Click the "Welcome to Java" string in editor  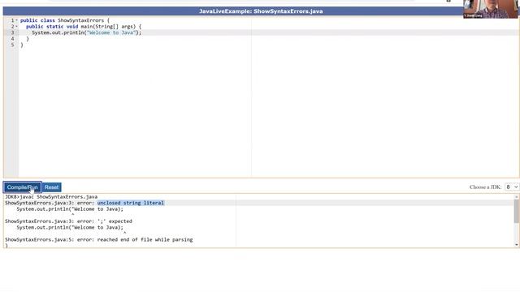[111, 32]
